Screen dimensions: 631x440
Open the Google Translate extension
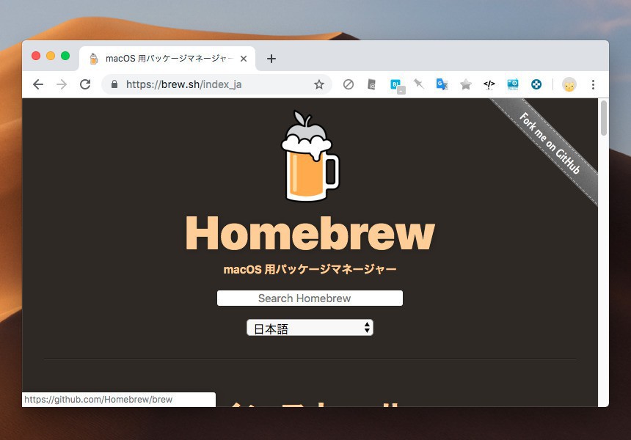(442, 84)
